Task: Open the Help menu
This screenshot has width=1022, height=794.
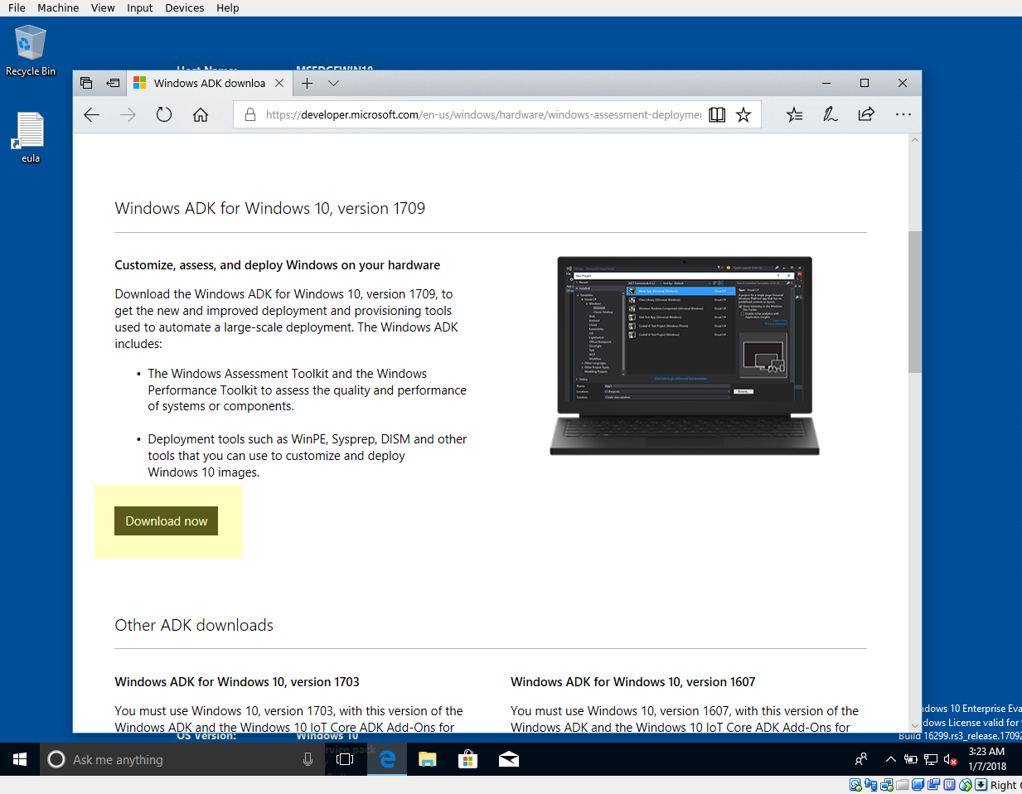Action: coord(227,7)
